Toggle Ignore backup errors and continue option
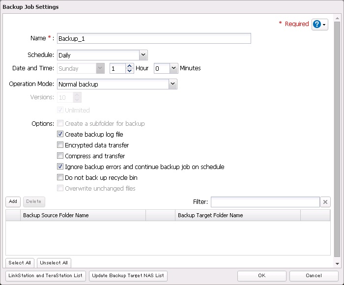344x285 pixels. pos(60,167)
